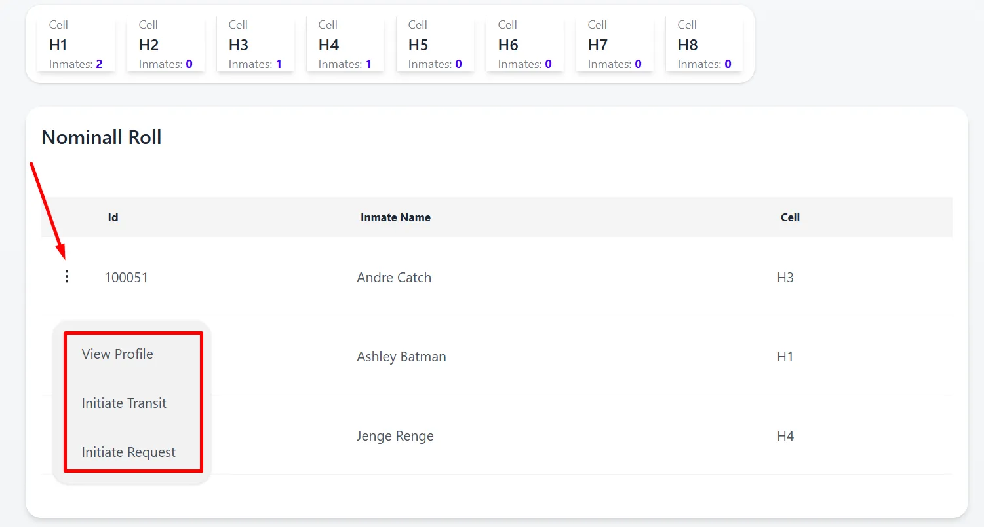Viewport: 984px width, 527px height.
Task: Select the Cell H6 card
Action: pos(525,45)
